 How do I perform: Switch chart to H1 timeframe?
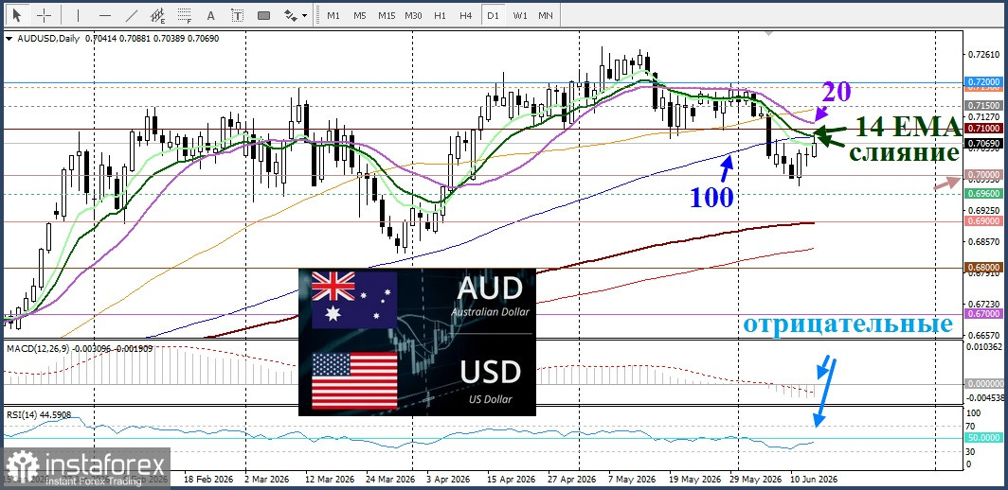[440, 15]
